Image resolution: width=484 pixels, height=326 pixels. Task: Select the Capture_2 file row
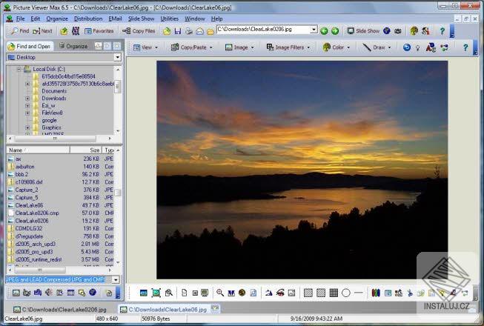coord(60,190)
